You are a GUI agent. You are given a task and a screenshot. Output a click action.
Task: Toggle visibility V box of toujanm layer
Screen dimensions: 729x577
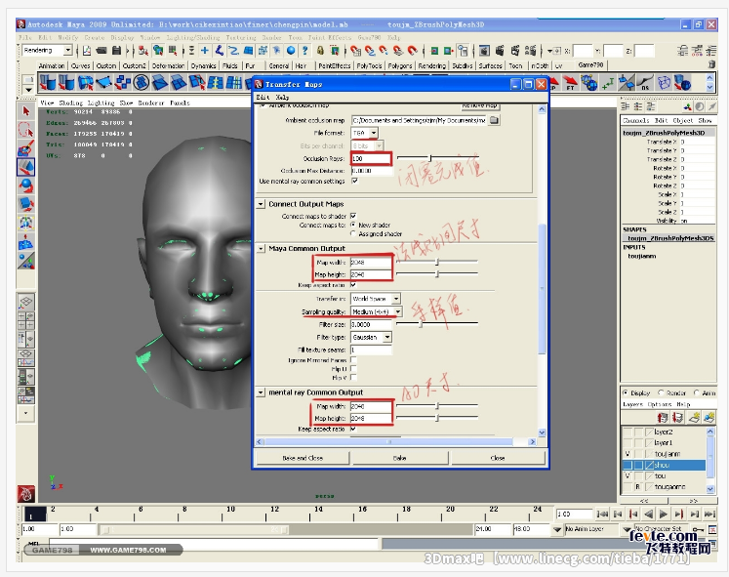coord(628,454)
